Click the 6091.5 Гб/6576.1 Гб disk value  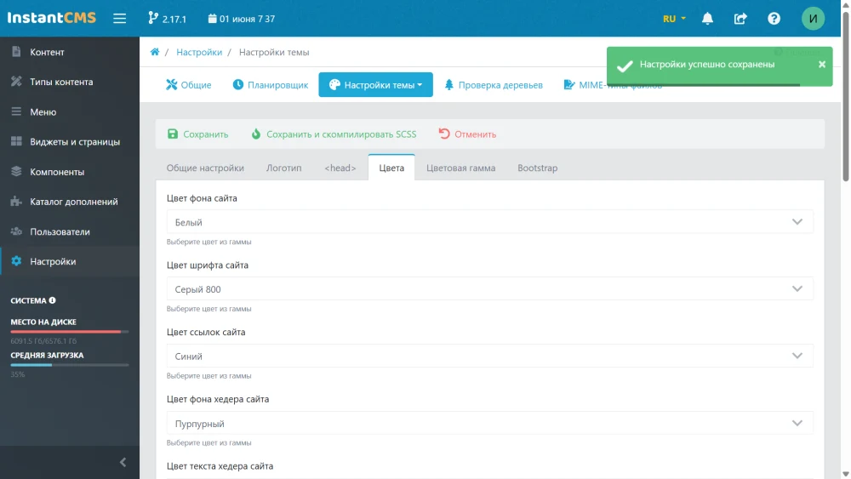click(43, 340)
